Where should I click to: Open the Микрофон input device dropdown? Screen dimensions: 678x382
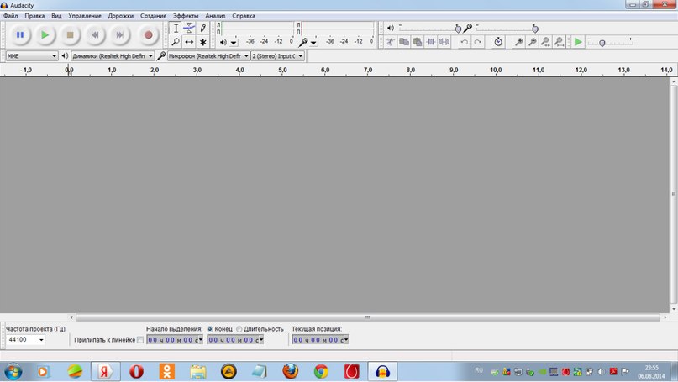[x=208, y=55]
